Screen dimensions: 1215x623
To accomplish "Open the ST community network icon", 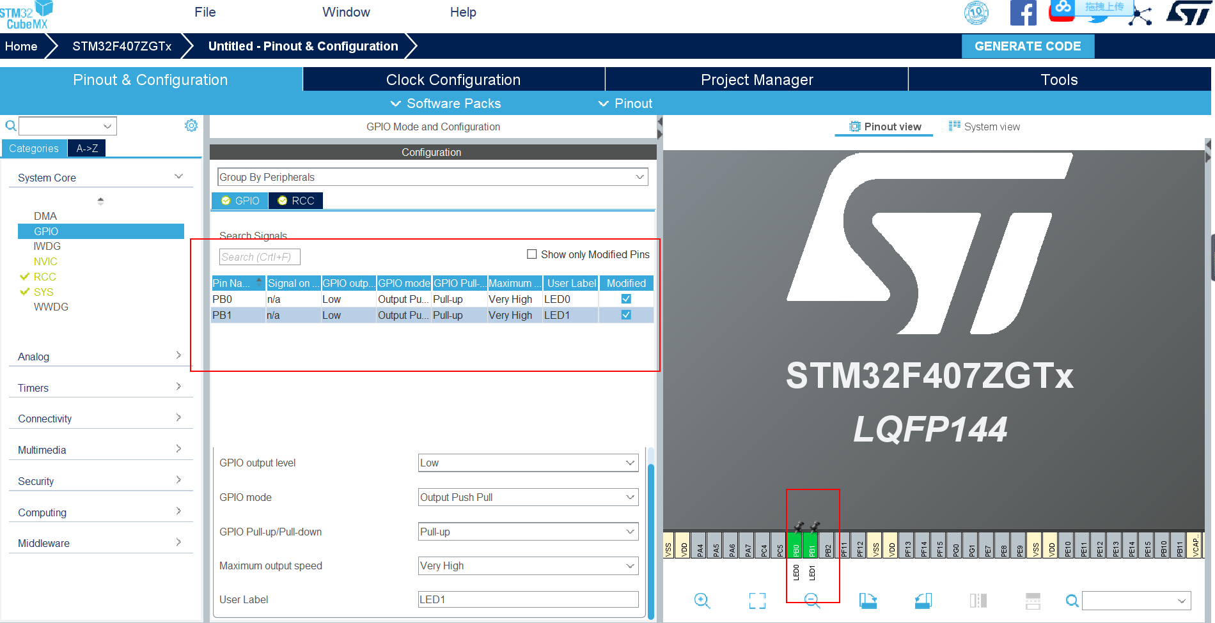I will [x=1140, y=15].
